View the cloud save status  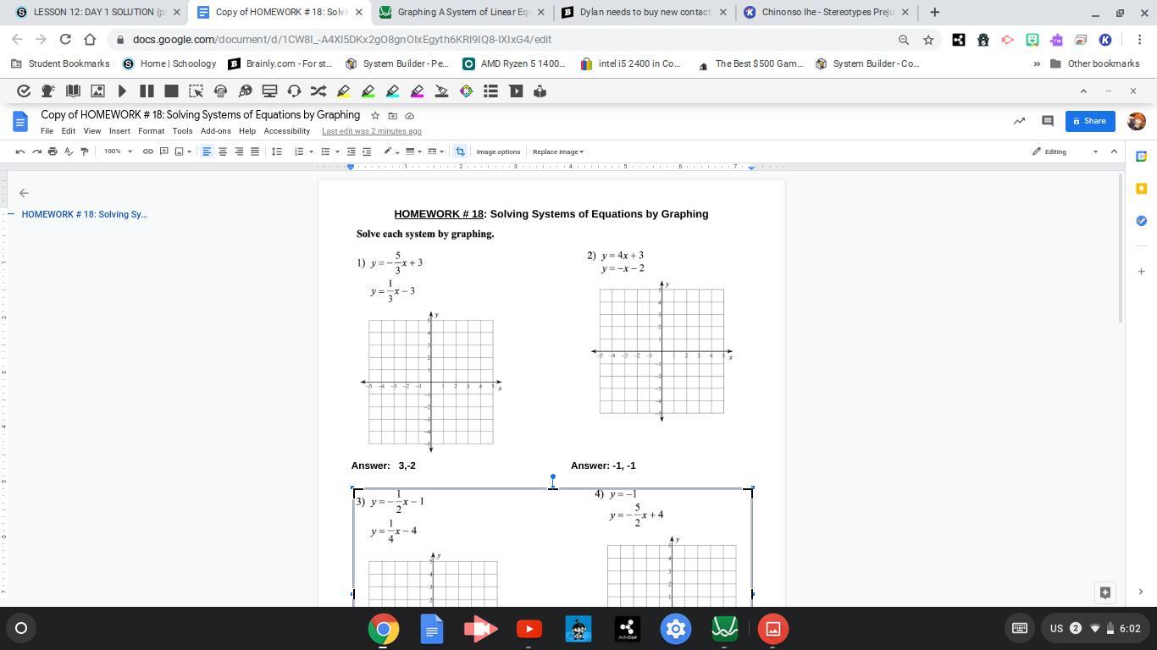pos(409,115)
